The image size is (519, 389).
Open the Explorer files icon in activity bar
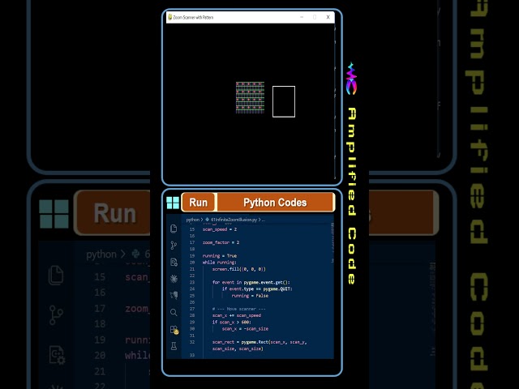click(x=174, y=229)
